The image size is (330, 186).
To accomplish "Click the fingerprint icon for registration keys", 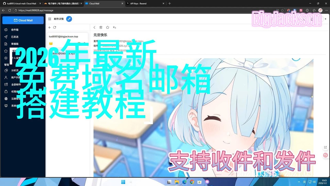I will click(x=6, y=99).
